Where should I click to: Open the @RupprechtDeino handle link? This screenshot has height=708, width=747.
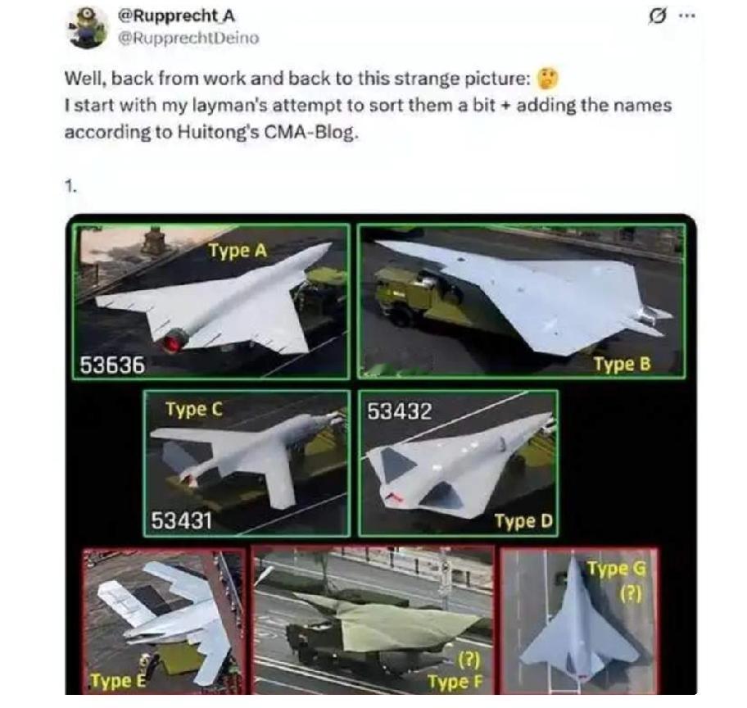pyautogui.click(x=188, y=38)
